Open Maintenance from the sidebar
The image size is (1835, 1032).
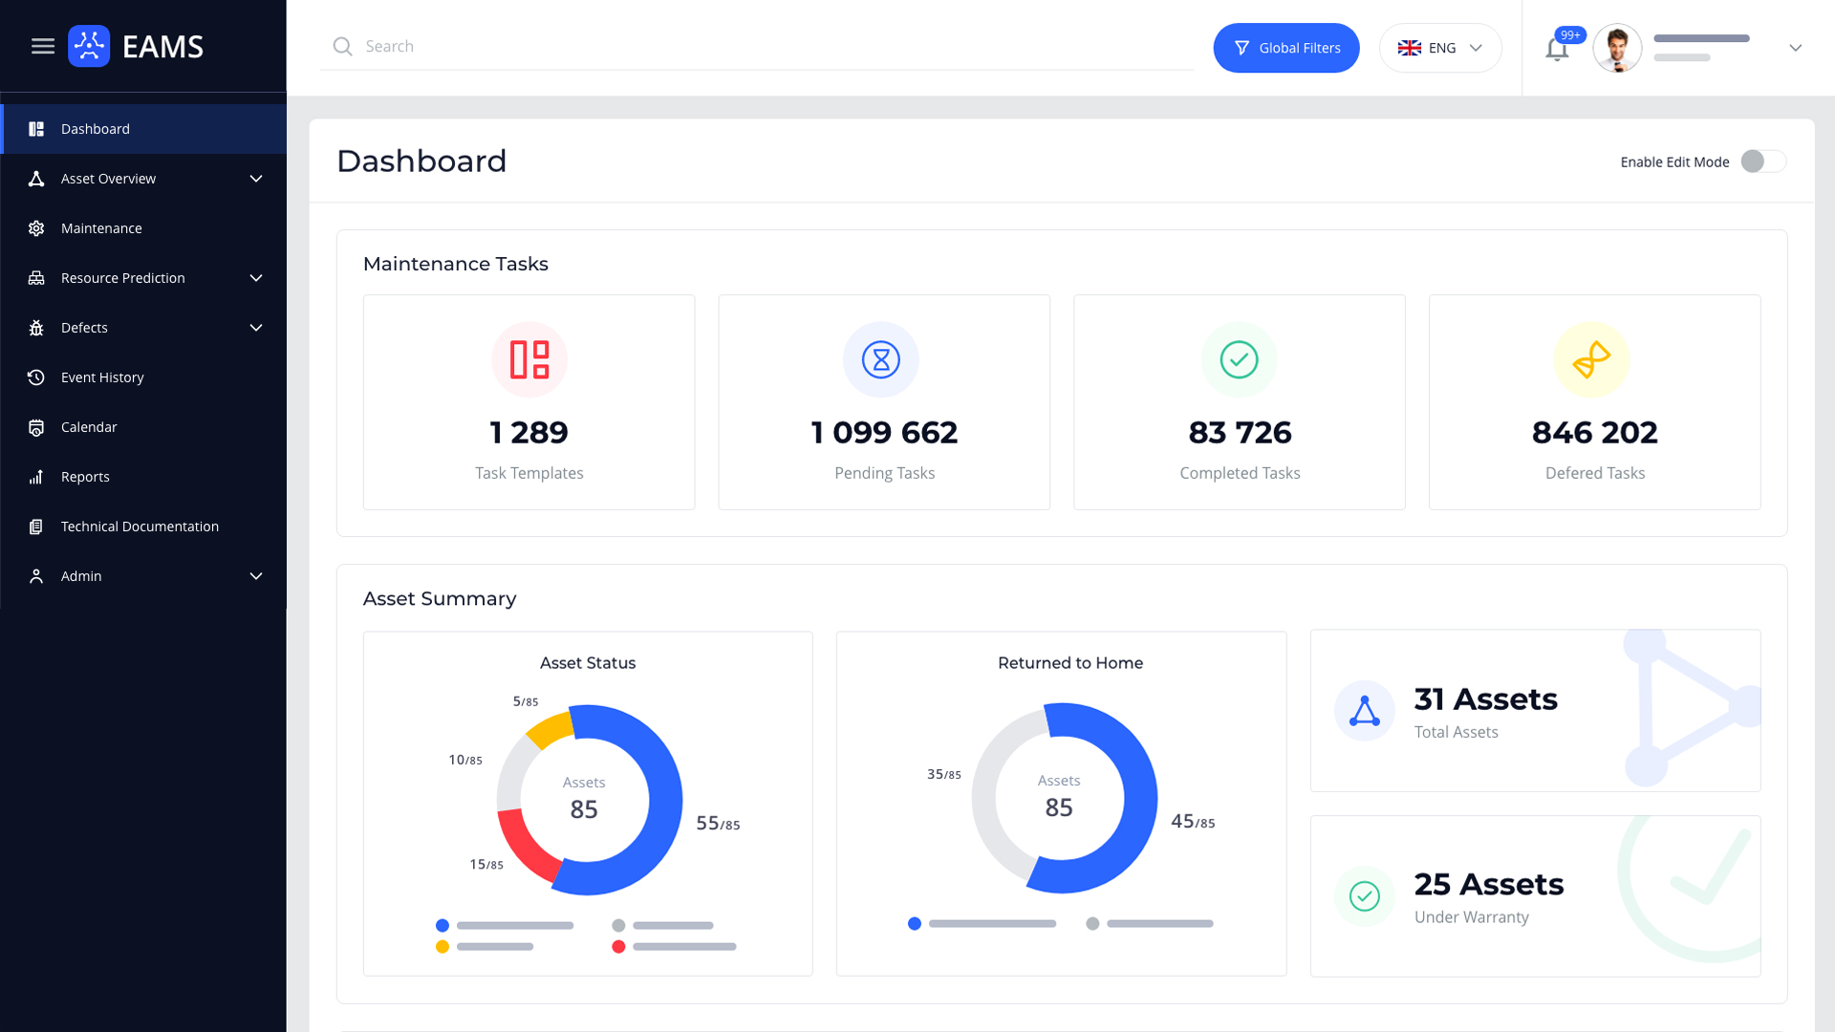pos(144,228)
